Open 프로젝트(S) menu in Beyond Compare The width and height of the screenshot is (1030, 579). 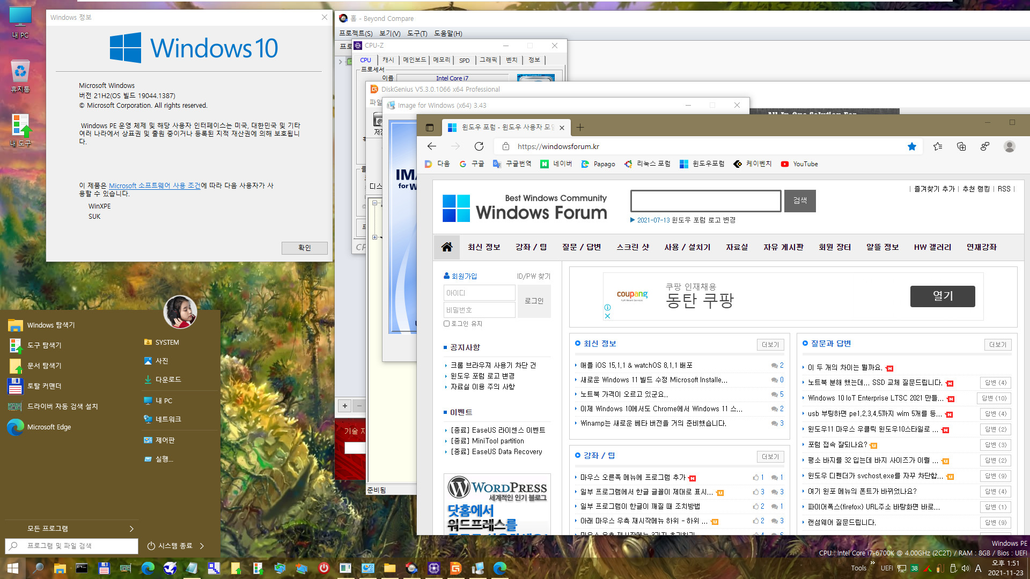click(356, 33)
